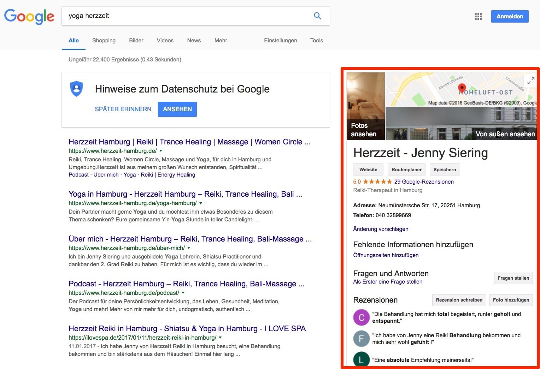Click reviewer avatar L

361,359
